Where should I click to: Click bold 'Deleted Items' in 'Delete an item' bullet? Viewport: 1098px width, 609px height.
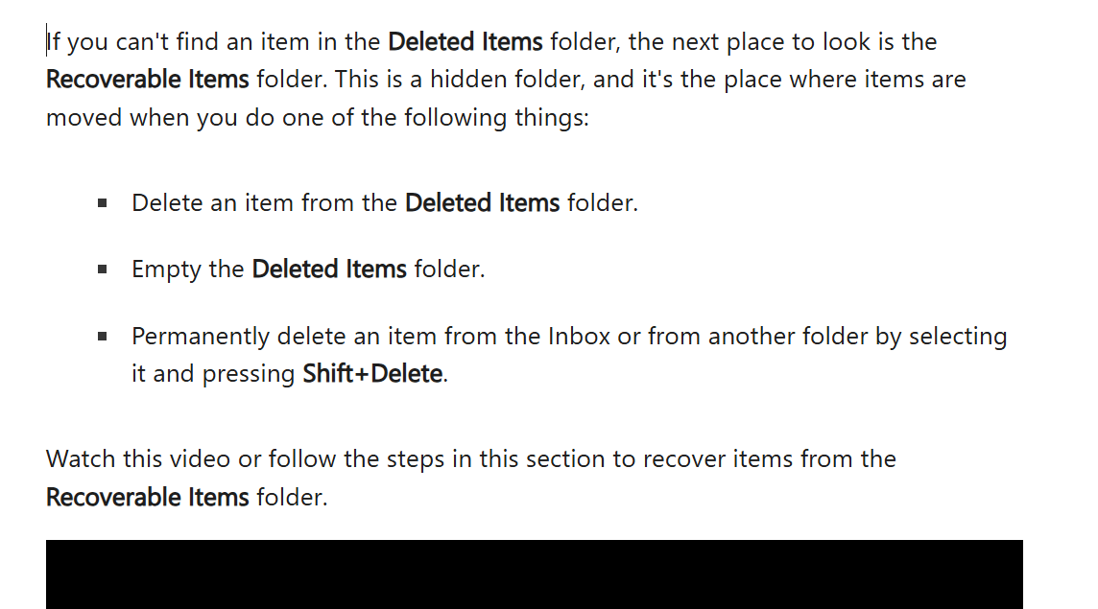(x=482, y=203)
